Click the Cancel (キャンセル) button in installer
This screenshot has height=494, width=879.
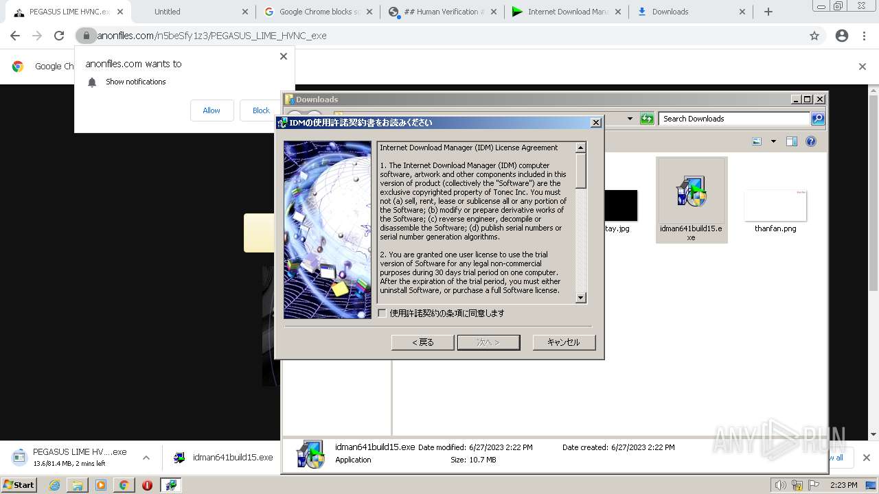pyautogui.click(x=564, y=342)
